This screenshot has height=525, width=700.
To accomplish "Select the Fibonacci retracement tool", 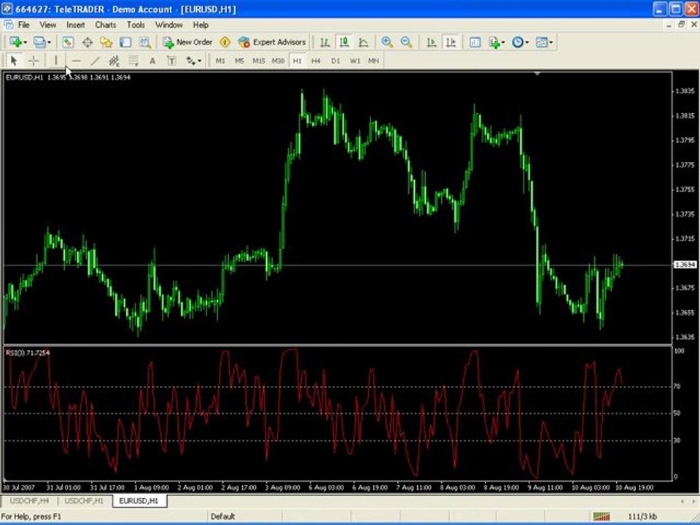I will tap(133, 61).
